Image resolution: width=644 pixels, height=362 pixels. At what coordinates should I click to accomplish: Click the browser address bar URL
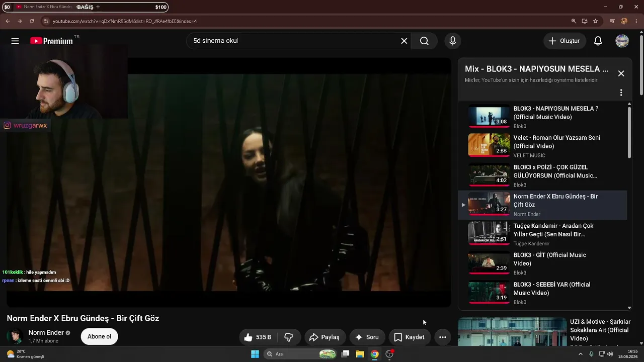(125, 21)
